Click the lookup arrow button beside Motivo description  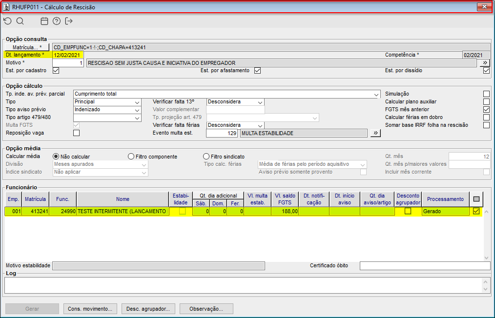pyautogui.click(x=485, y=63)
